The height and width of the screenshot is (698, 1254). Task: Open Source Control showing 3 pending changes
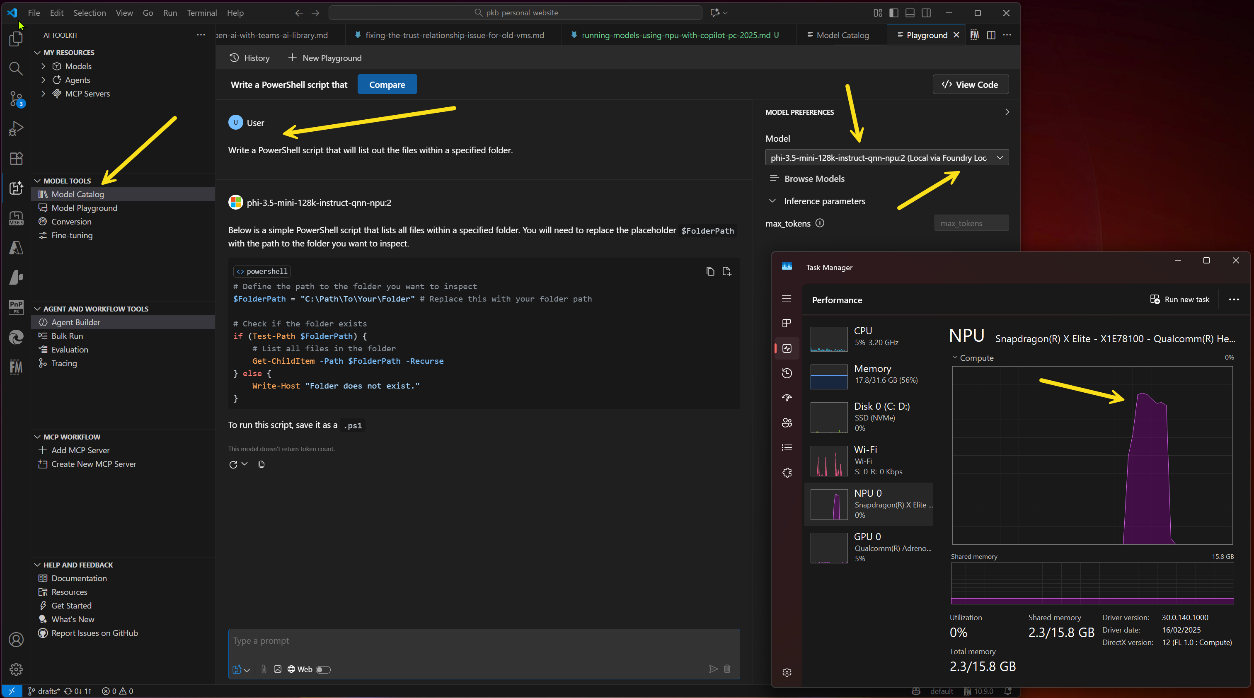(16, 99)
